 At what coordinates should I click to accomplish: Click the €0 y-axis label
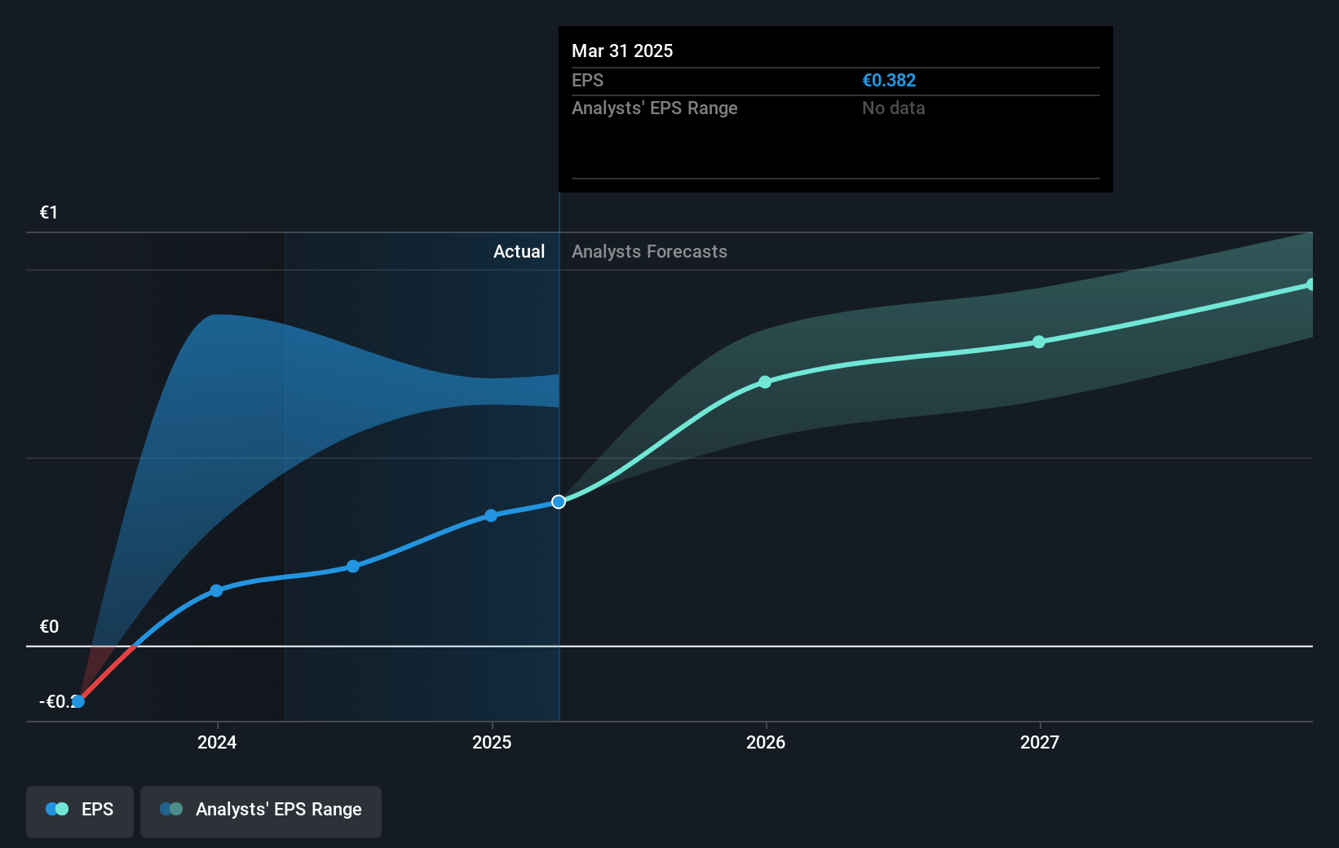49,626
